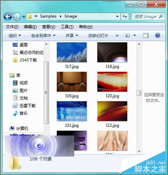Click navigation pane scroll up arrow

[x=46, y=44]
